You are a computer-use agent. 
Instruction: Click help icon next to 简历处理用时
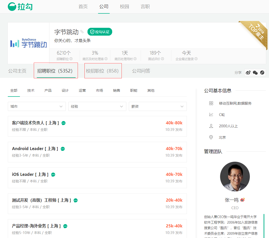click(135, 59)
